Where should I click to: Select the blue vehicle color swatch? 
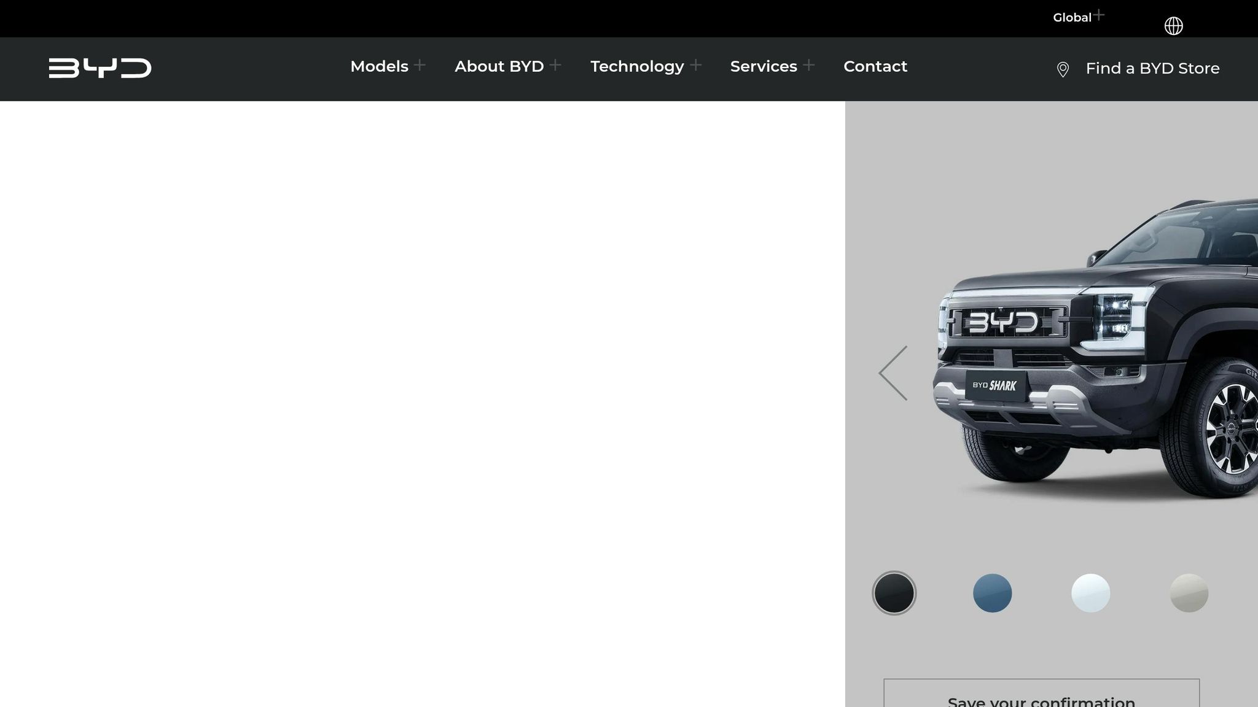point(992,593)
